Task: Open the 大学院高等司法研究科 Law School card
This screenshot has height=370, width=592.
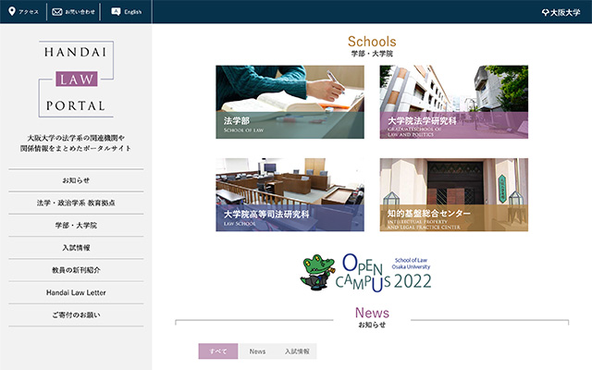Action: 290,194
